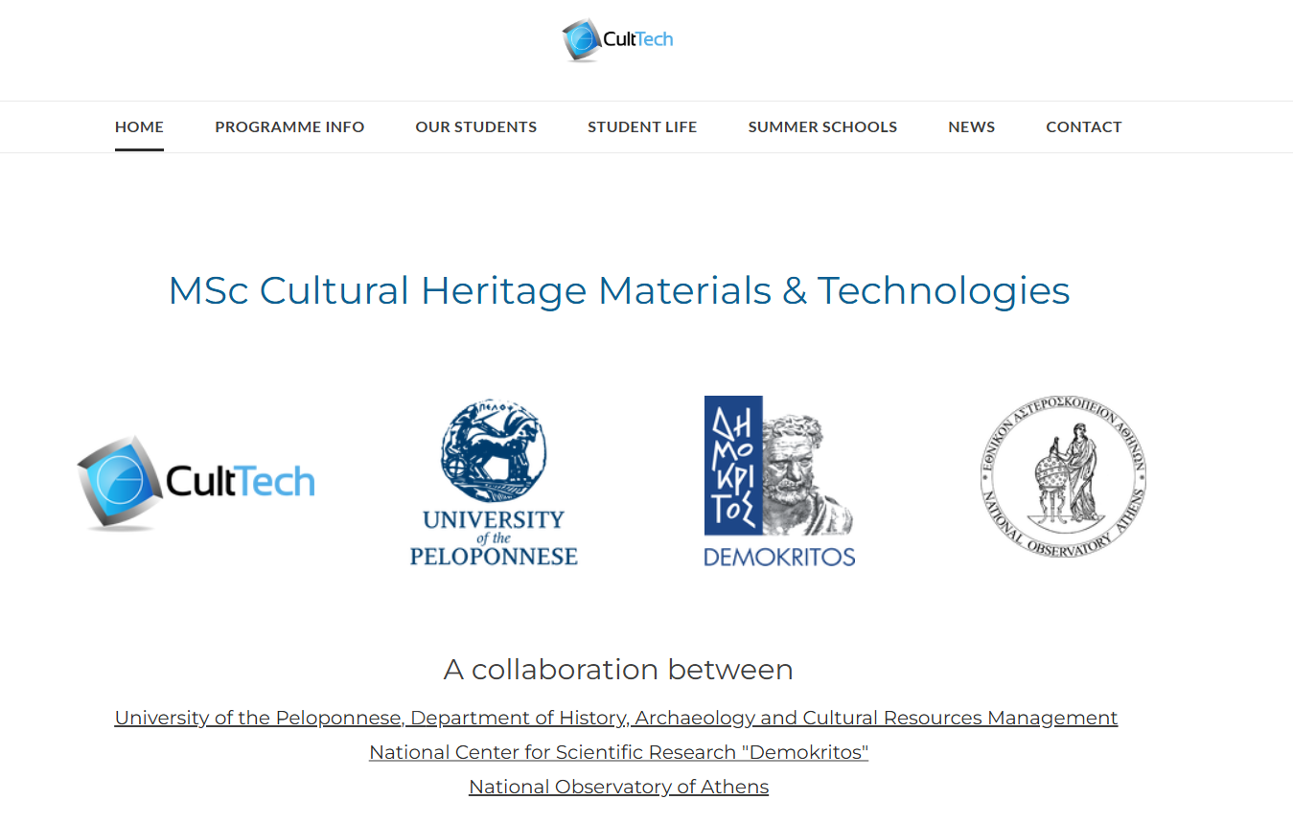Navigate to the News section
Viewport: 1293px width, 823px height.
click(971, 126)
